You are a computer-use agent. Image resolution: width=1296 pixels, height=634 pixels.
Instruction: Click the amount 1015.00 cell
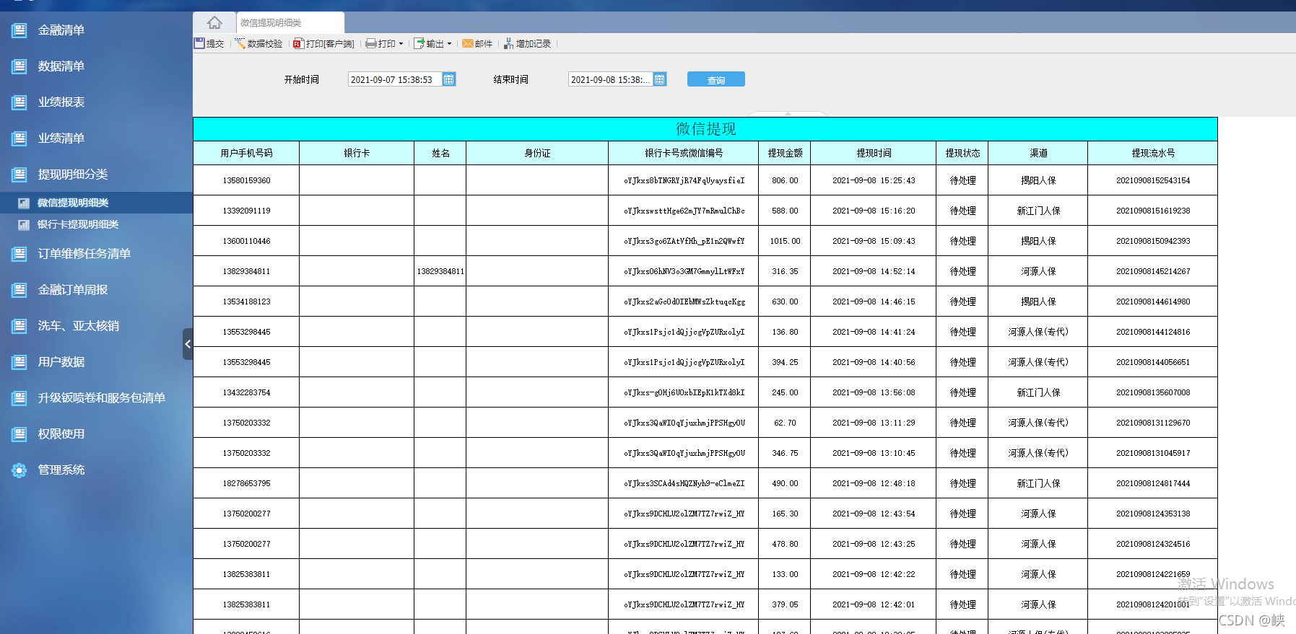point(785,241)
